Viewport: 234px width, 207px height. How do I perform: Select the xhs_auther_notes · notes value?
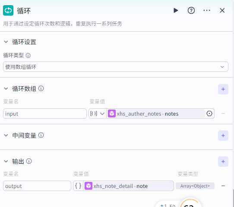tap(156, 113)
